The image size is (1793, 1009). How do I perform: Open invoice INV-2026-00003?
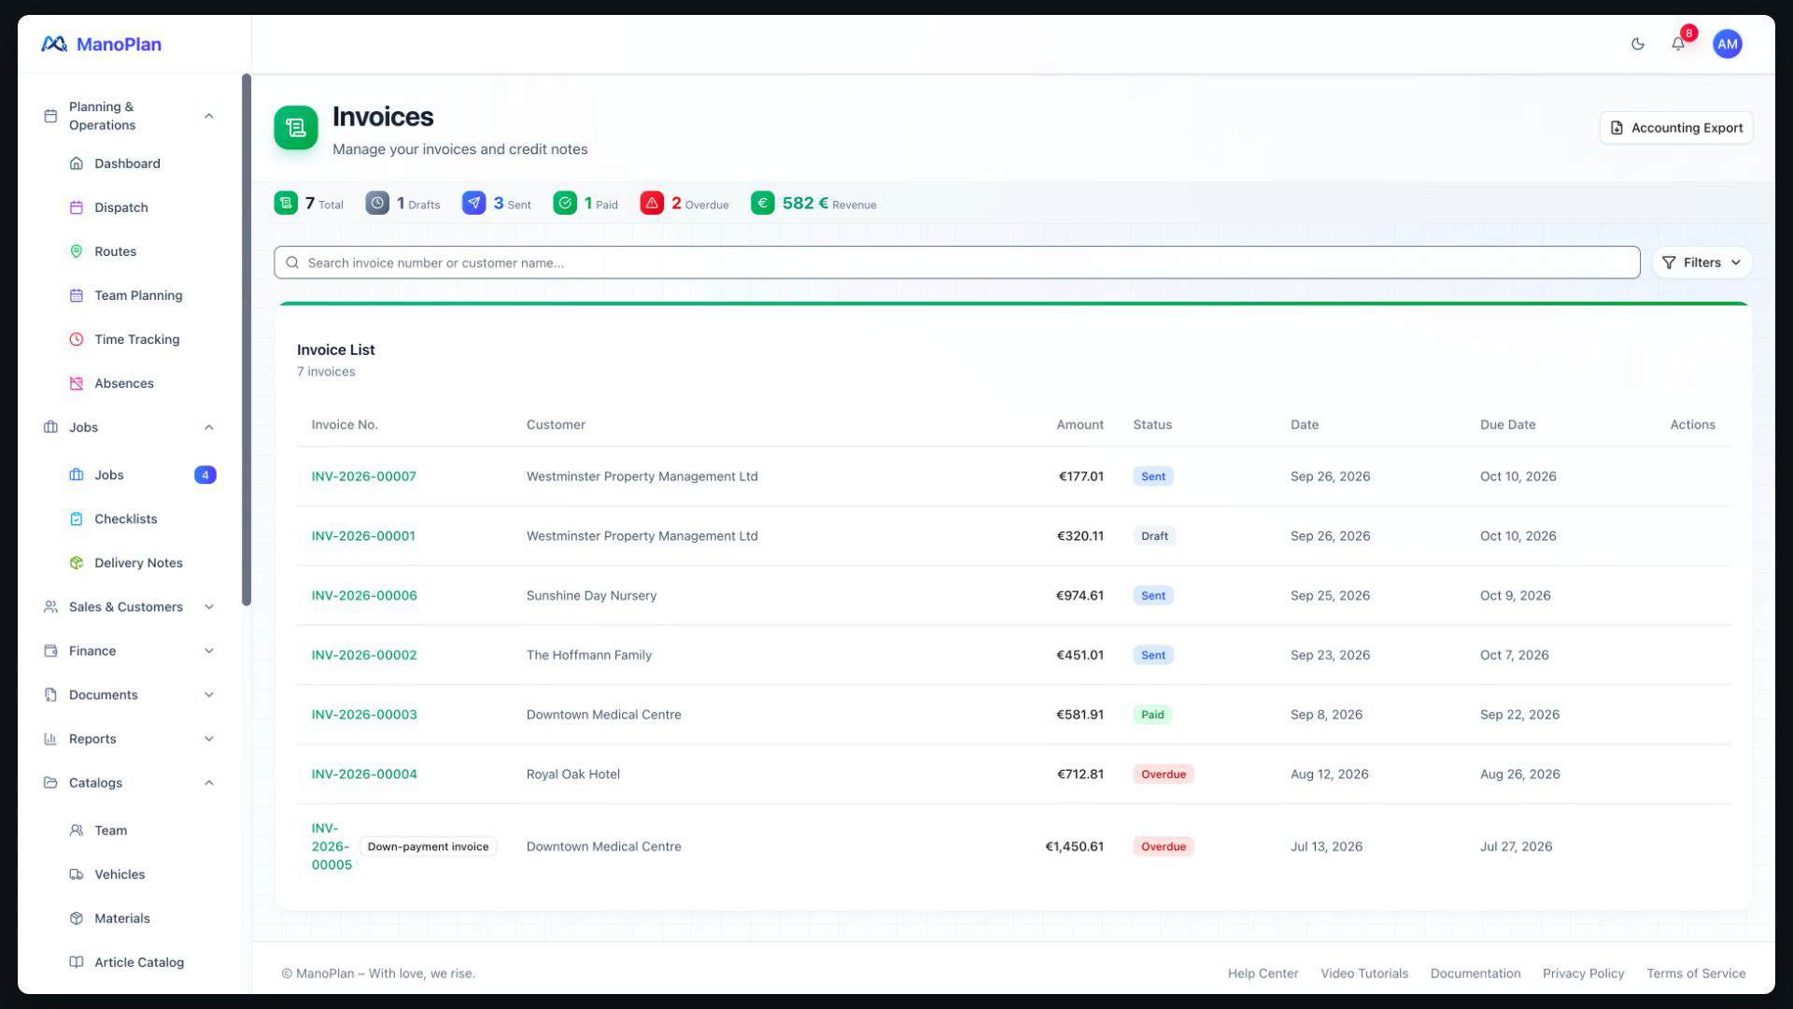pos(364,715)
